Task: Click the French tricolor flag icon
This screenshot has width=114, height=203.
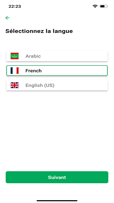Action: (15, 71)
